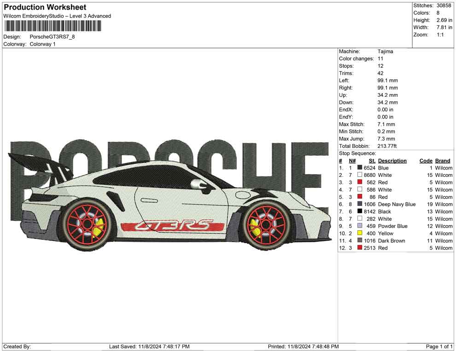
Task: Select the PorscheGT3RS7_8 design name
Action: [x=53, y=36]
